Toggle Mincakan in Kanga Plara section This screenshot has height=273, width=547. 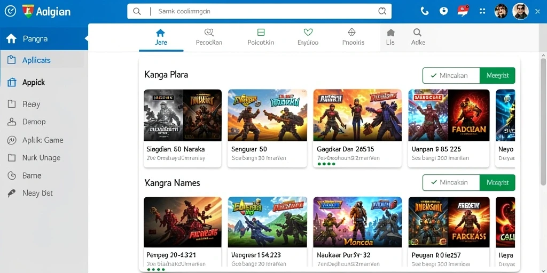[x=451, y=76]
